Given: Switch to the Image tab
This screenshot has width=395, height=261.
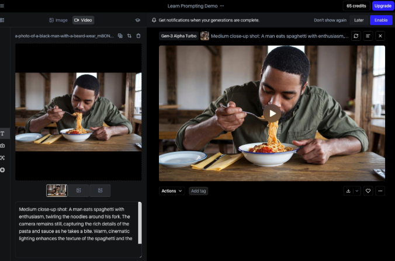Looking at the screenshot, I should pyautogui.click(x=58, y=20).
